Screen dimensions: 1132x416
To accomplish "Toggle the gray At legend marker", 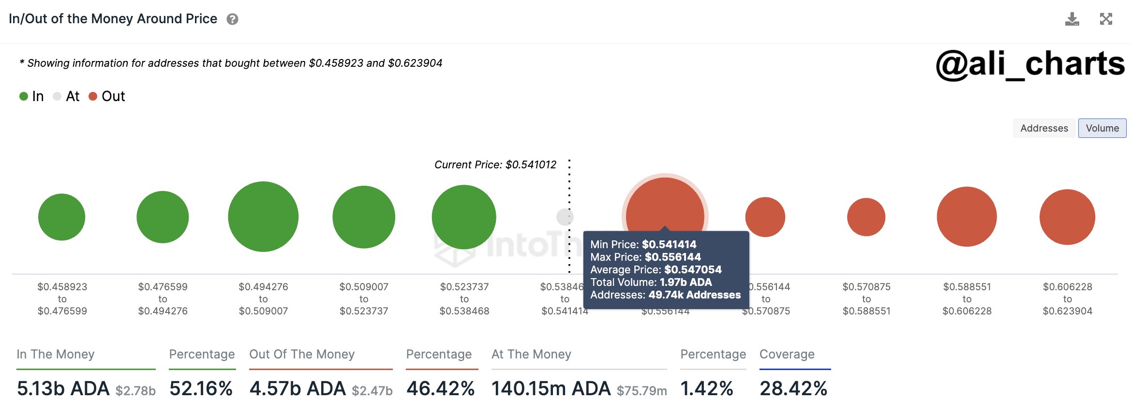I will pos(57,96).
